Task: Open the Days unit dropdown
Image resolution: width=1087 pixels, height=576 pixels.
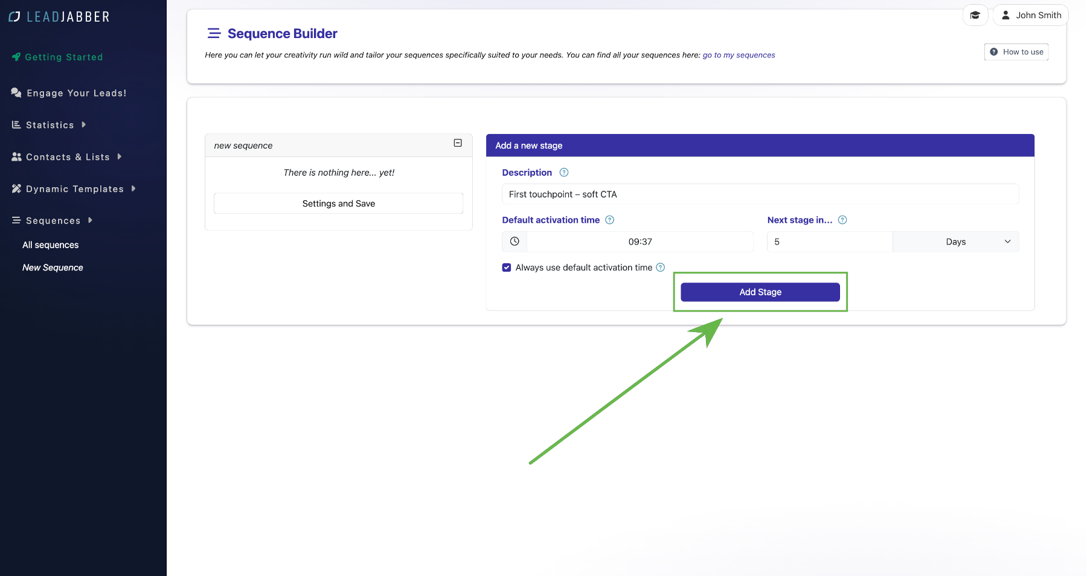Action: [x=955, y=242]
